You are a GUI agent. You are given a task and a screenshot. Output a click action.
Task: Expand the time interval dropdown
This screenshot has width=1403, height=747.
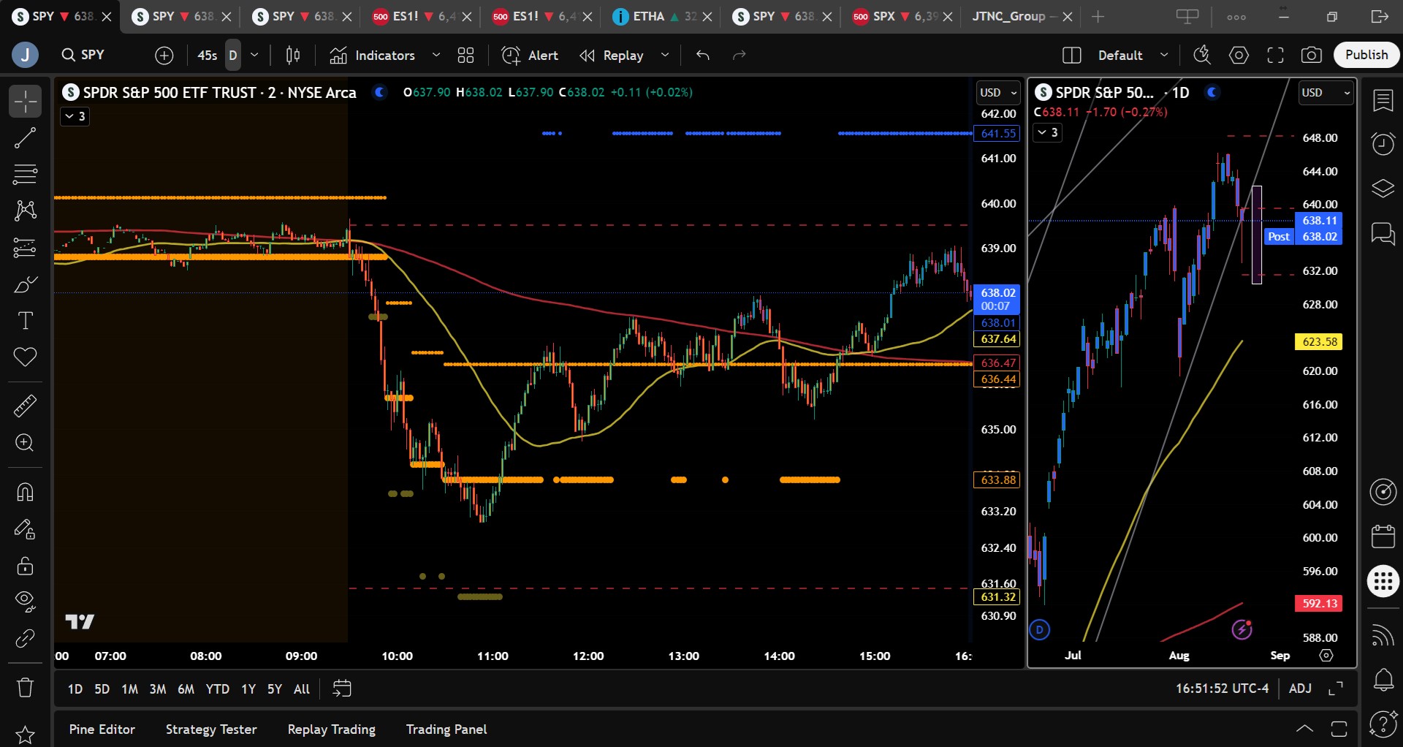pos(254,55)
